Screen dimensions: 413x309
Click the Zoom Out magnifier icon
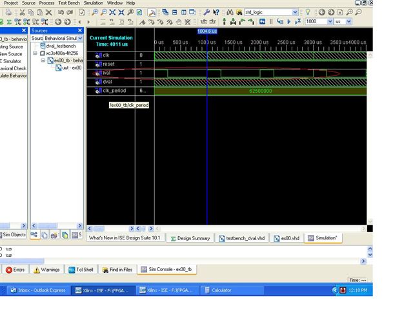[103, 12]
